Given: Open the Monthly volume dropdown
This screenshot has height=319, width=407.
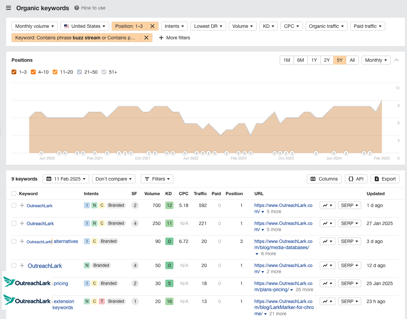Looking at the screenshot, I should (35, 26).
